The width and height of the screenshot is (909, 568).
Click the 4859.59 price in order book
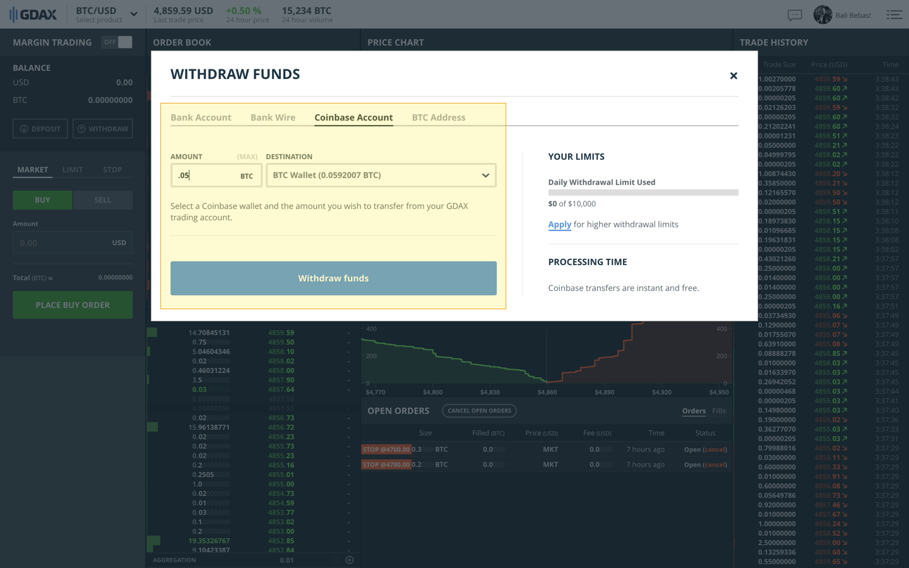point(281,333)
